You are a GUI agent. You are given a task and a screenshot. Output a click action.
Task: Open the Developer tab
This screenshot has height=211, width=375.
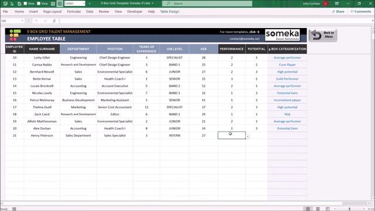coord(135,12)
